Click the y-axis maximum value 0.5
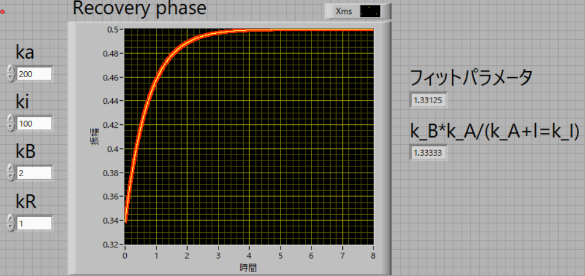Image resolution: width=585 pixels, height=276 pixels. coord(115,29)
